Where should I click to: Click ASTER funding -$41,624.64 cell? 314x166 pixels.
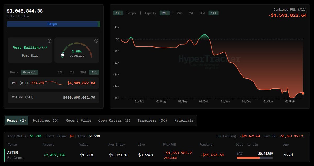[212, 155]
